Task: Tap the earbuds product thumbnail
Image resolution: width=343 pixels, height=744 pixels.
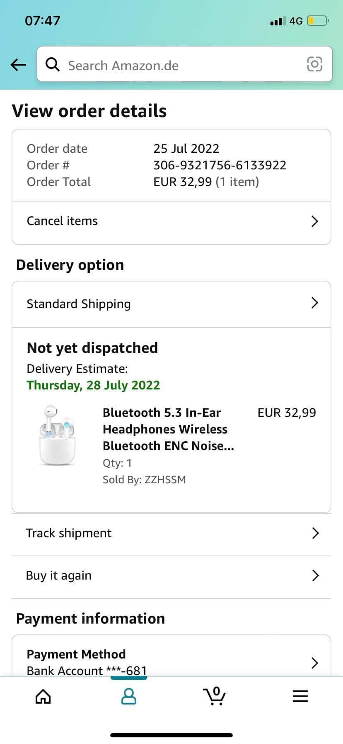Action: coord(58,435)
